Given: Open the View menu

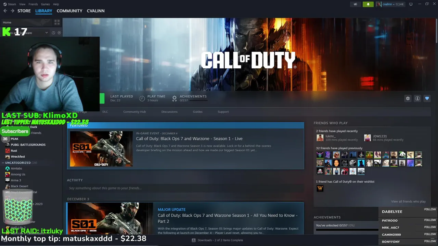Looking at the screenshot, I should [x=22, y=4].
